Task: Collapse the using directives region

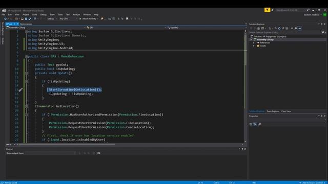Action: tap(26, 32)
